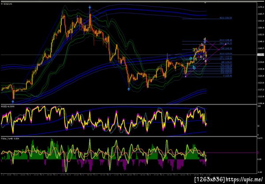The width and height of the screenshot is (265, 184).
Task: Select the blue down arrow under wave label d
Action: (x=205, y=41)
